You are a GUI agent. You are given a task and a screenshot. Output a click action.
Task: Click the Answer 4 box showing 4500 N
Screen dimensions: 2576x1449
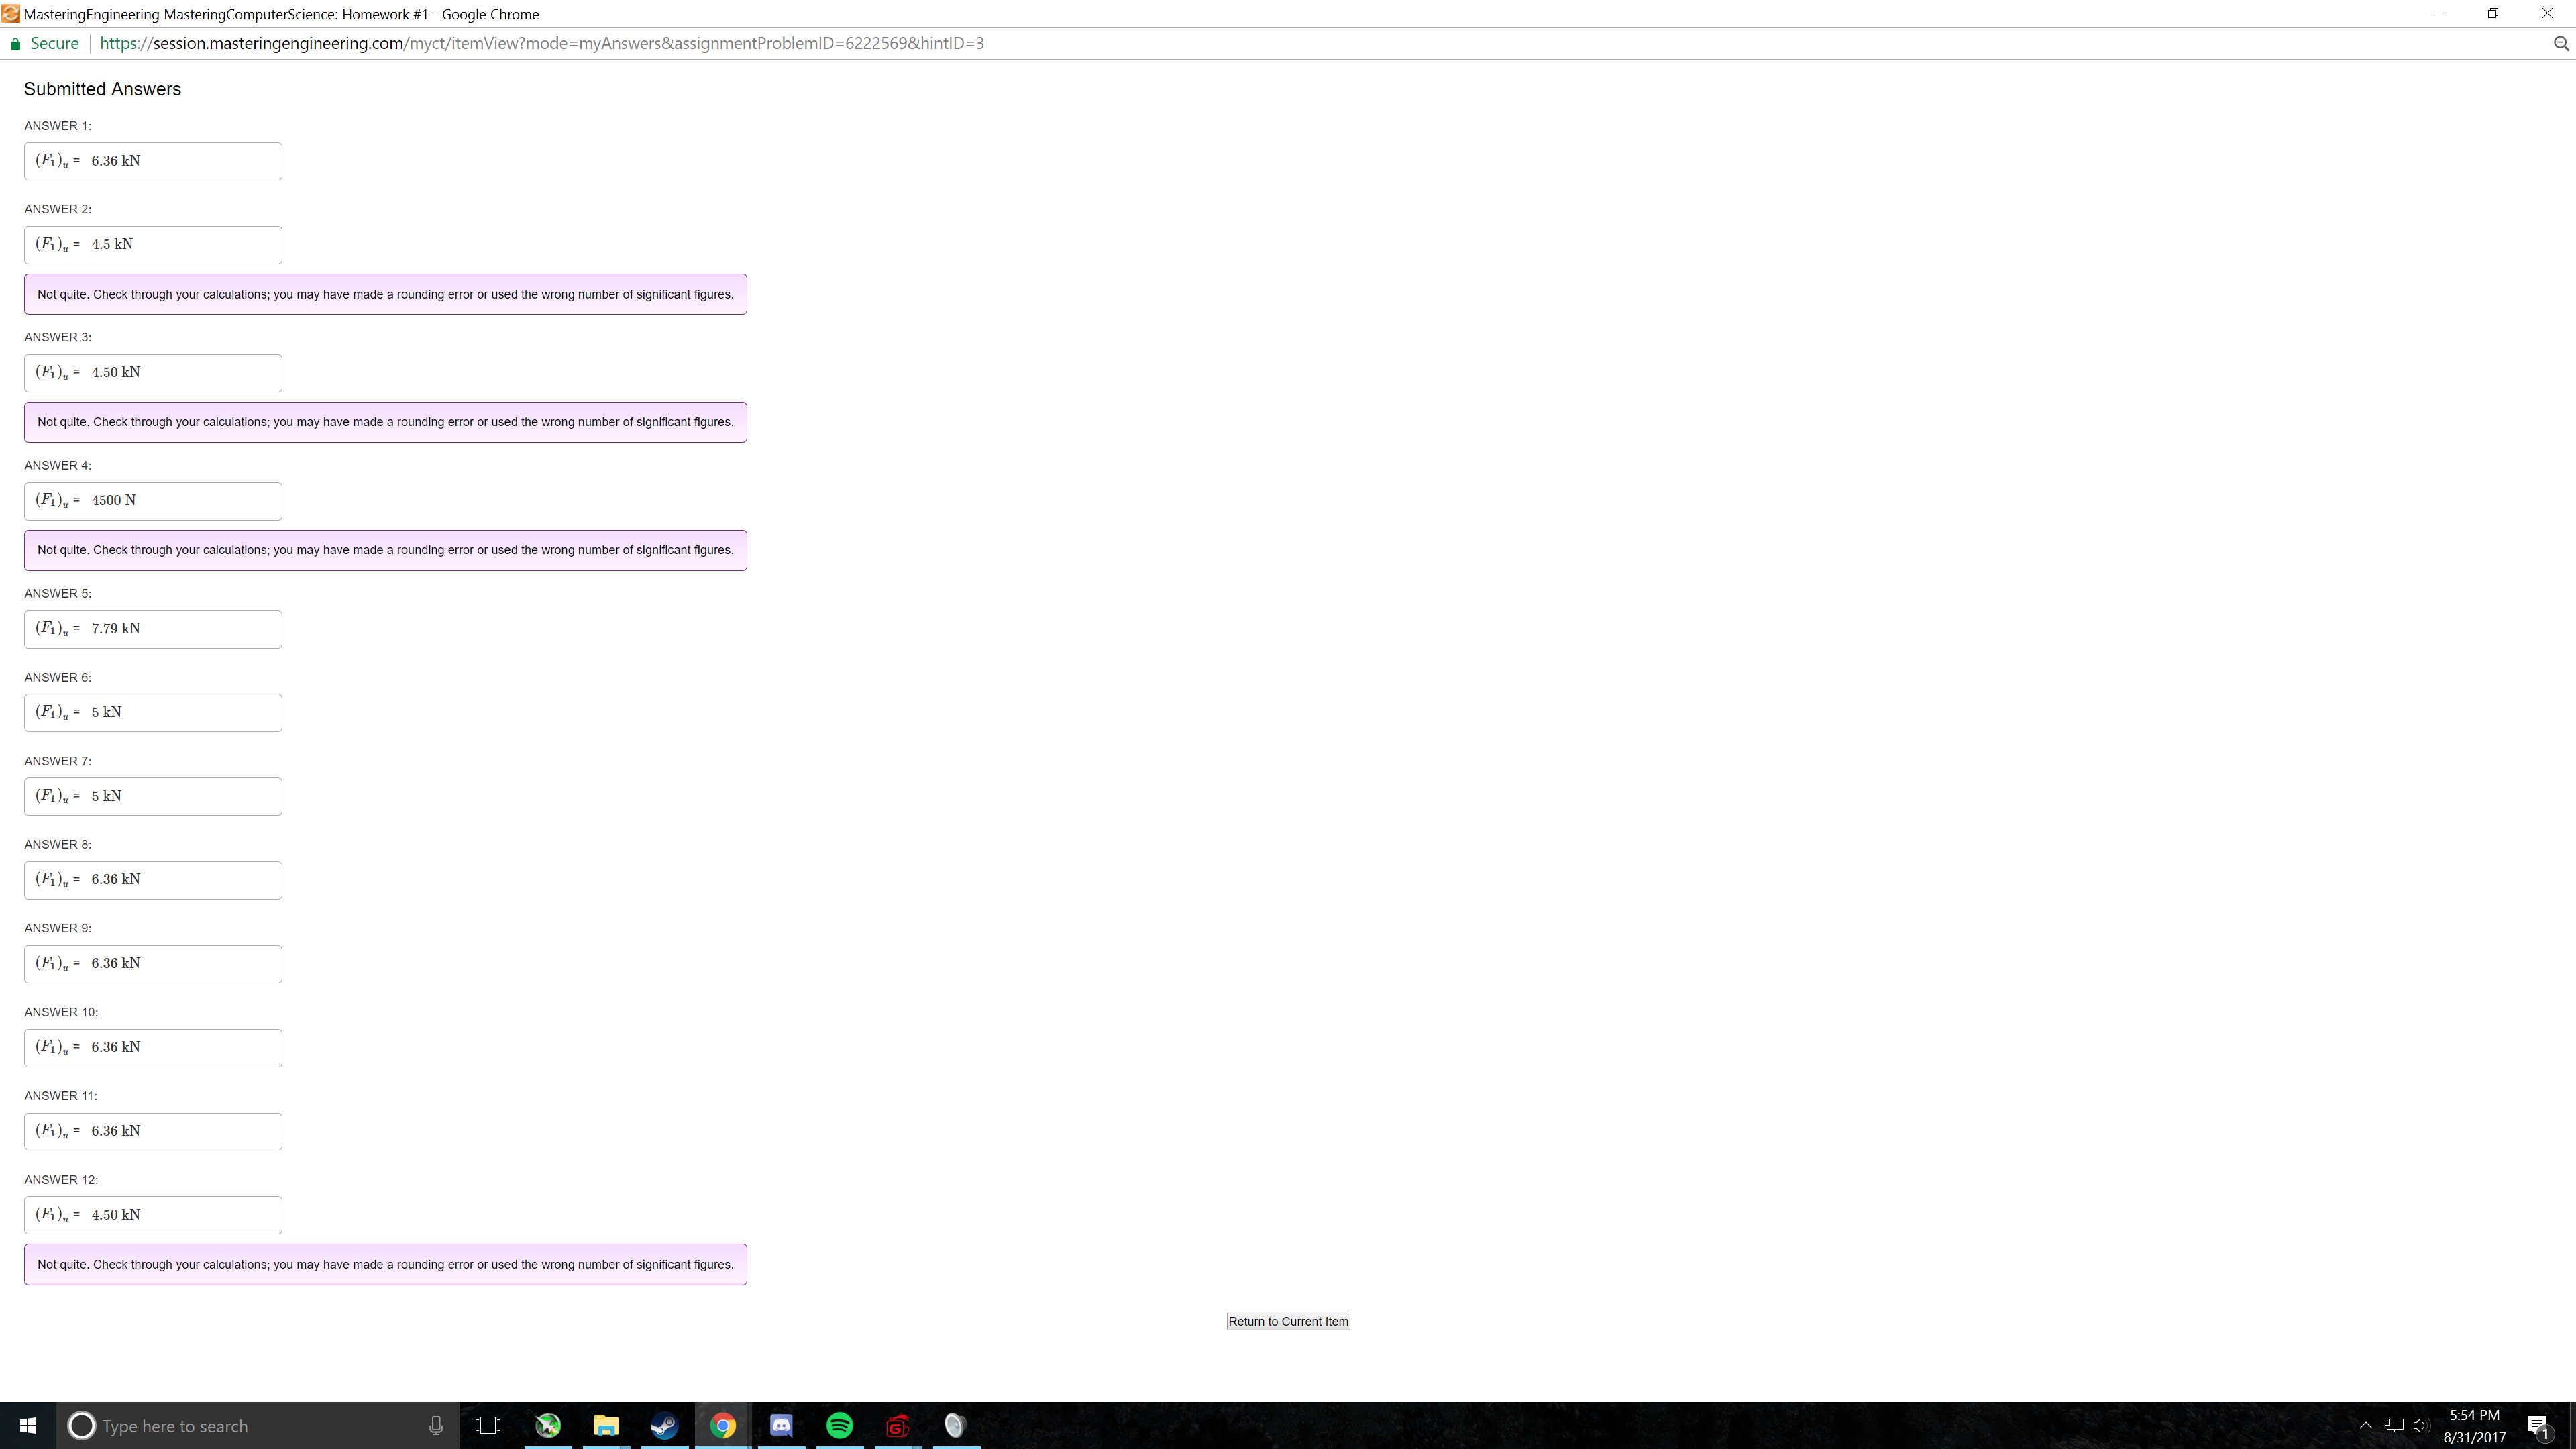[153, 500]
